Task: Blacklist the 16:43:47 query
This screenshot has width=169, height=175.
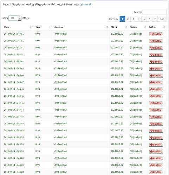Action: [x=156, y=82]
